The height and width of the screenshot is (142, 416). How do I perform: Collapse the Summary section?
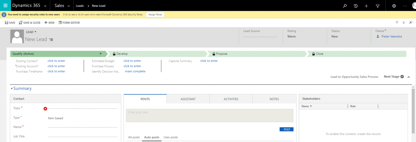pos(12,88)
